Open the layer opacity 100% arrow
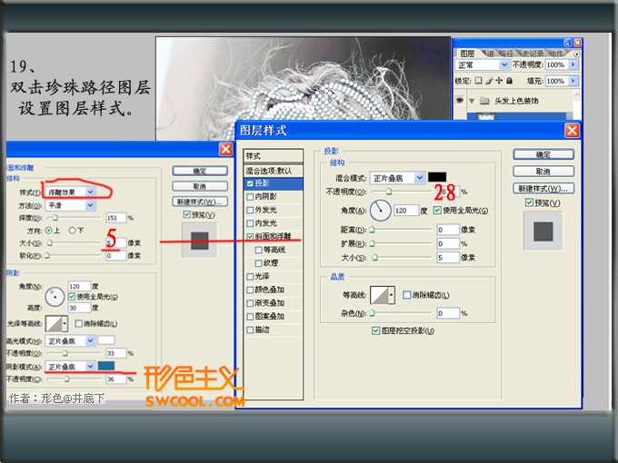 (x=573, y=64)
